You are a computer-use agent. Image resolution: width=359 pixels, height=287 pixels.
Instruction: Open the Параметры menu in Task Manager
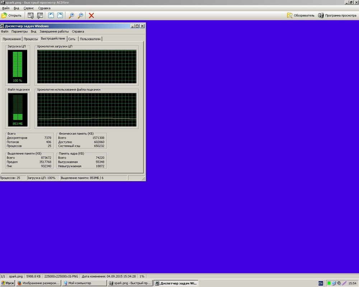click(19, 32)
